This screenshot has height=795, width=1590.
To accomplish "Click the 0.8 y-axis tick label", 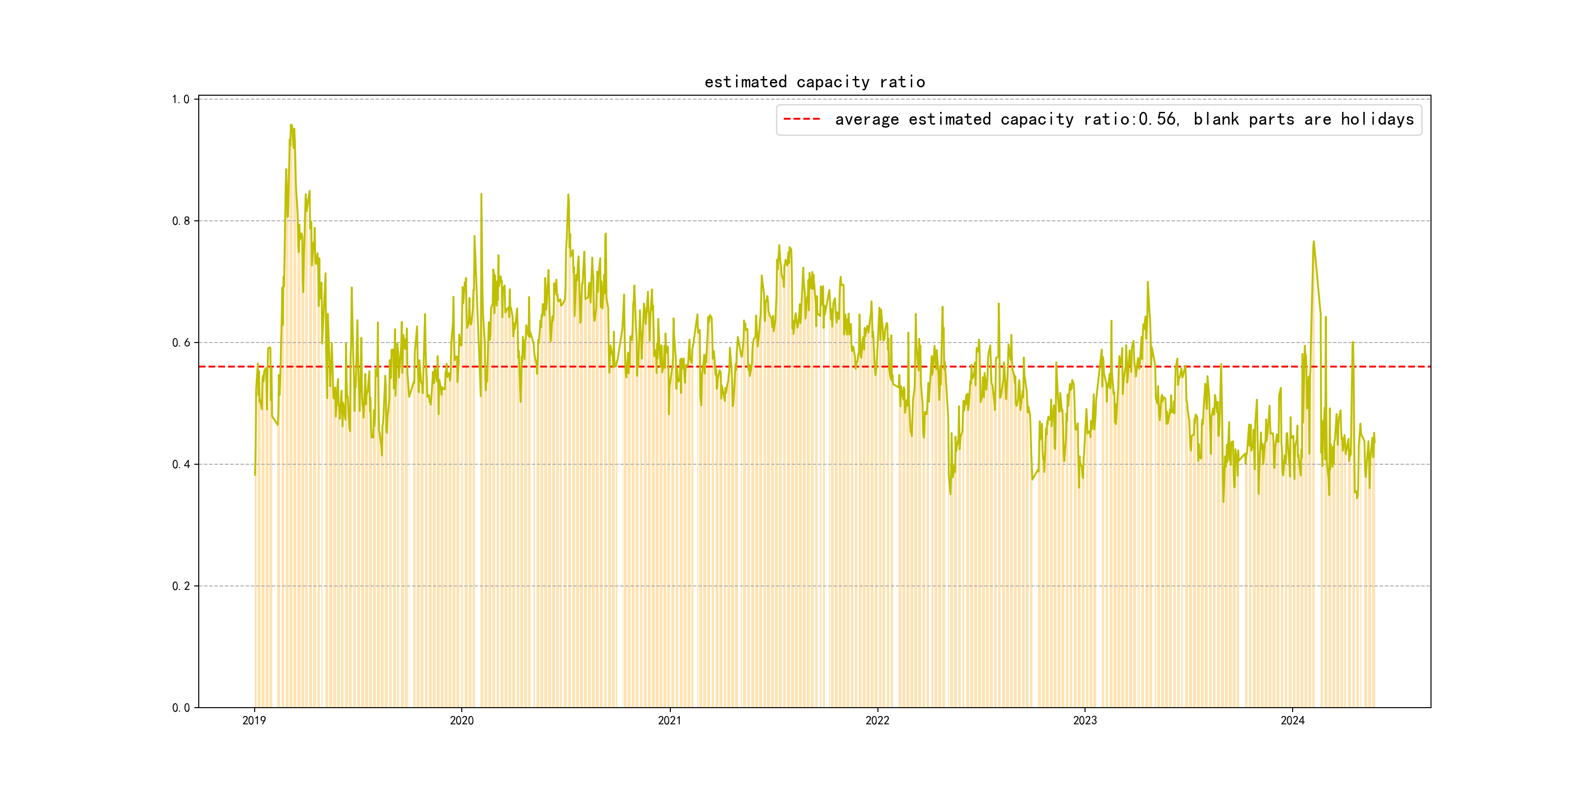I will (x=180, y=221).
